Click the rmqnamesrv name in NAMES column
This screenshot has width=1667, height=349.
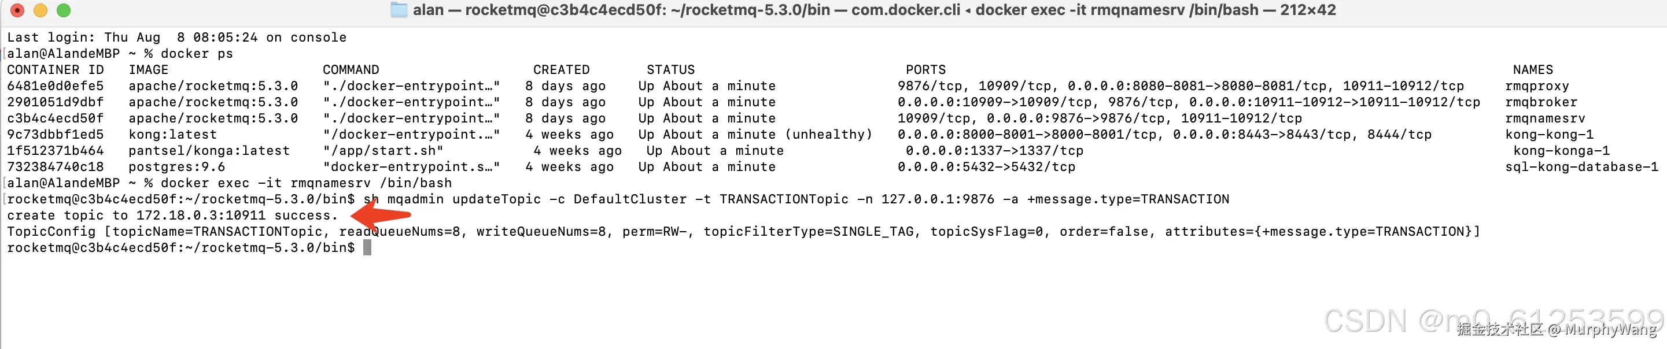tap(1545, 118)
